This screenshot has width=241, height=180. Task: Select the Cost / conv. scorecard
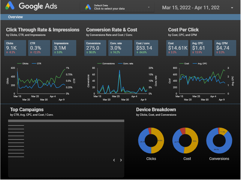click(x=146, y=48)
